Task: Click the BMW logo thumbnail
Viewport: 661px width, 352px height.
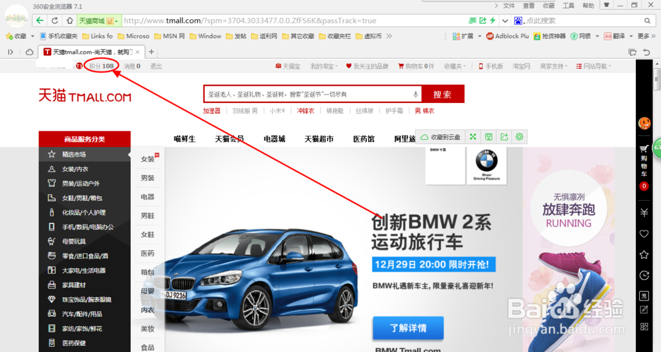Action: [x=486, y=165]
